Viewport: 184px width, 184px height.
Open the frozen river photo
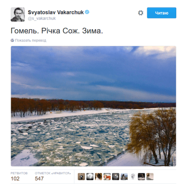(93, 106)
